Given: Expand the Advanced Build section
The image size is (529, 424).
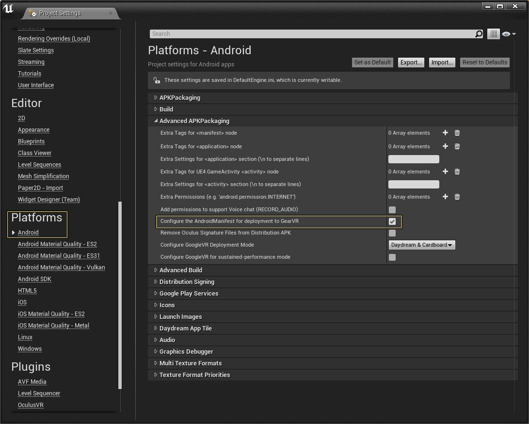Looking at the screenshot, I should pyautogui.click(x=179, y=270).
